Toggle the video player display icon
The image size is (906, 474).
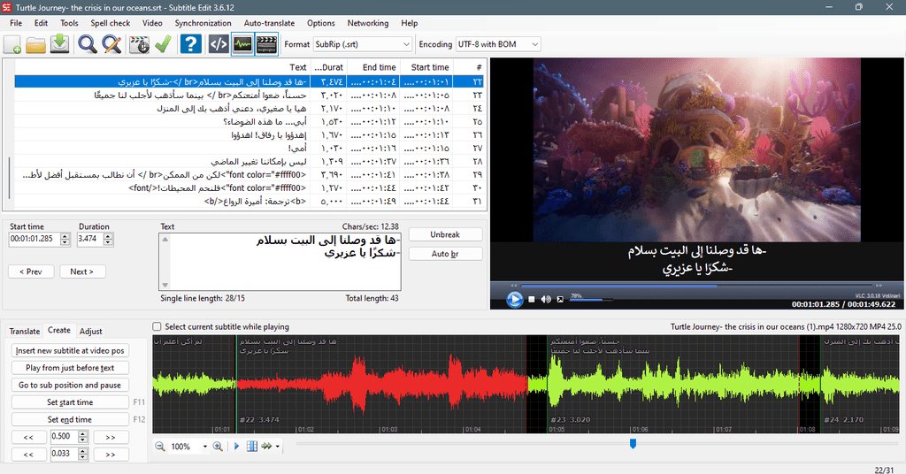tap(266, 44)
